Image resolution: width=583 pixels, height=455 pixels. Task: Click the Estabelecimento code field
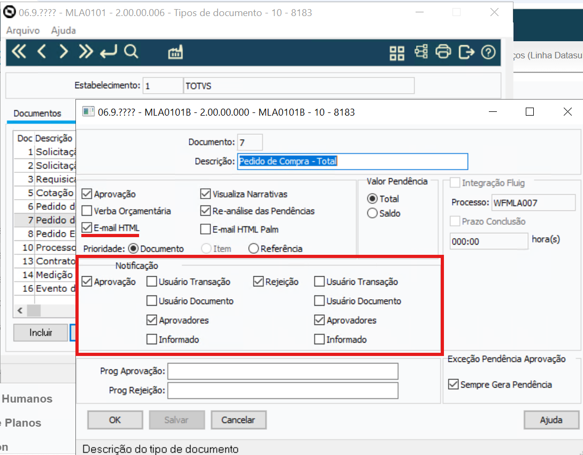[163, 86]
